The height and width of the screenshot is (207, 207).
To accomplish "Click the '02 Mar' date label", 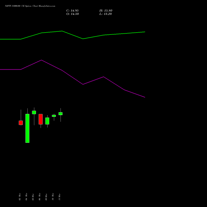I will pos(20,197).
